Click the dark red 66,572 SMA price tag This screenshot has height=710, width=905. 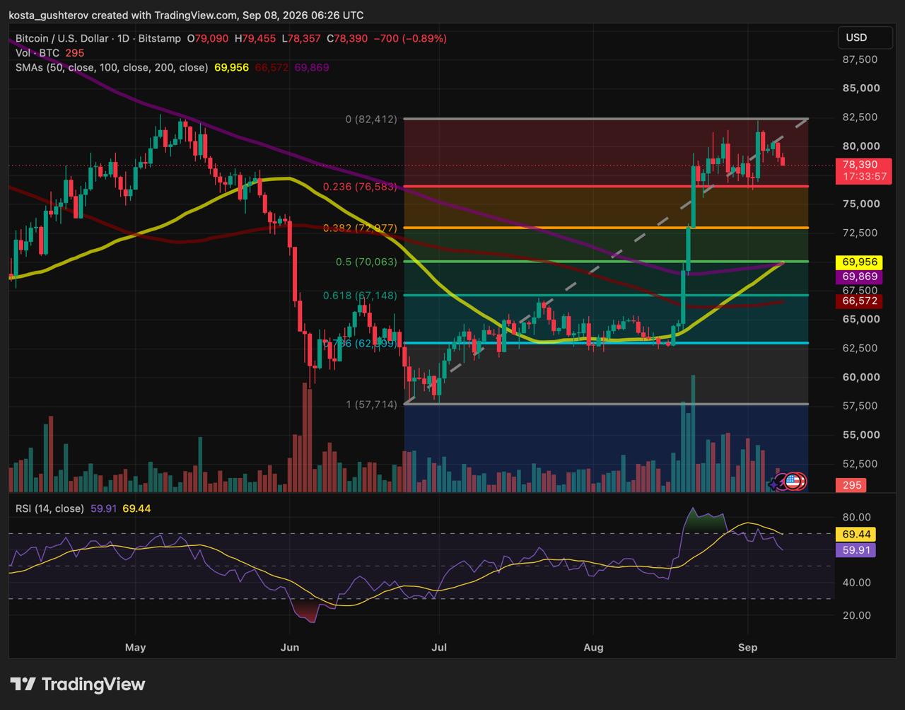tap(856, 301)
